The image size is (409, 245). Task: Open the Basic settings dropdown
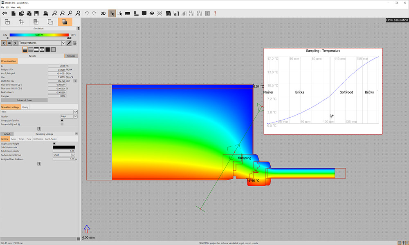[x=39, y=112]
